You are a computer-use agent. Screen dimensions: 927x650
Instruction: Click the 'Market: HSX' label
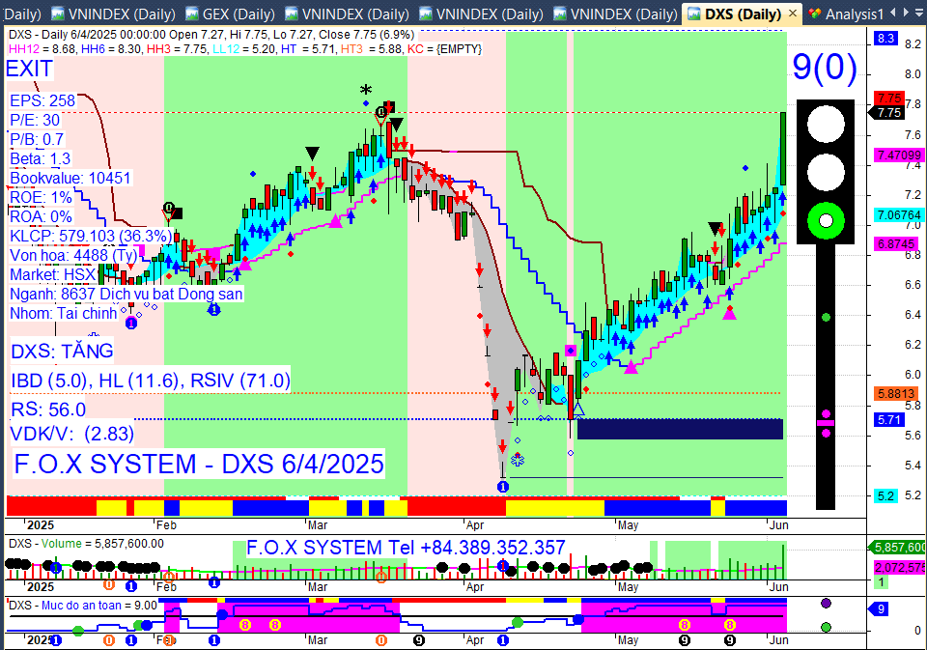point(52,274)
